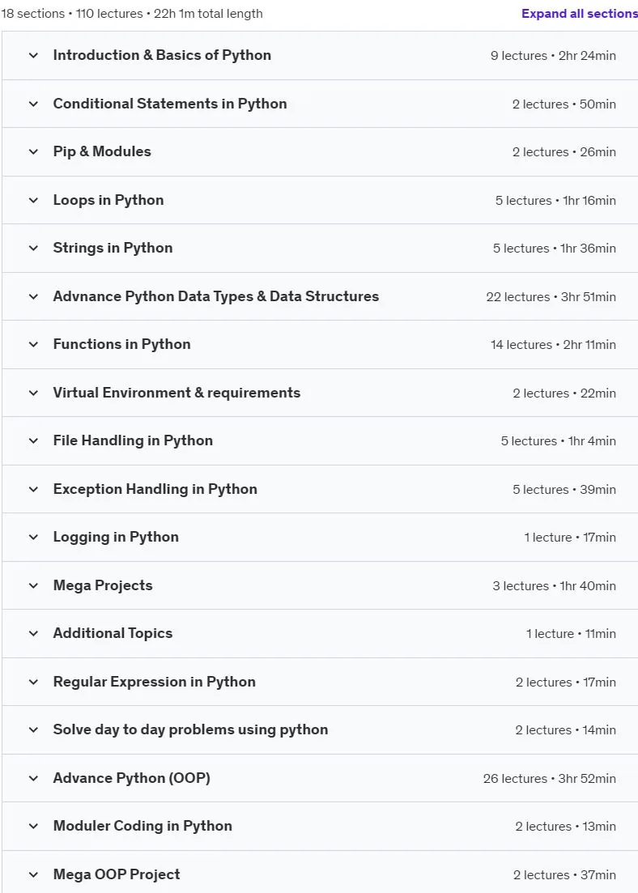Toggle the Strings in Python chevron
Viewport: 638px width, 893px height.
(x=34, y=249)
